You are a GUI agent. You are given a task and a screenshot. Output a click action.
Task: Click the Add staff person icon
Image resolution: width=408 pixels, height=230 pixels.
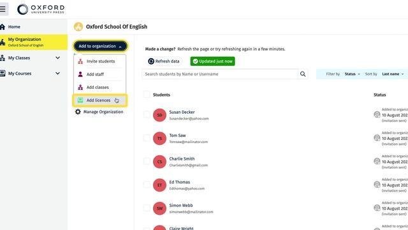[x=80, y=74]
